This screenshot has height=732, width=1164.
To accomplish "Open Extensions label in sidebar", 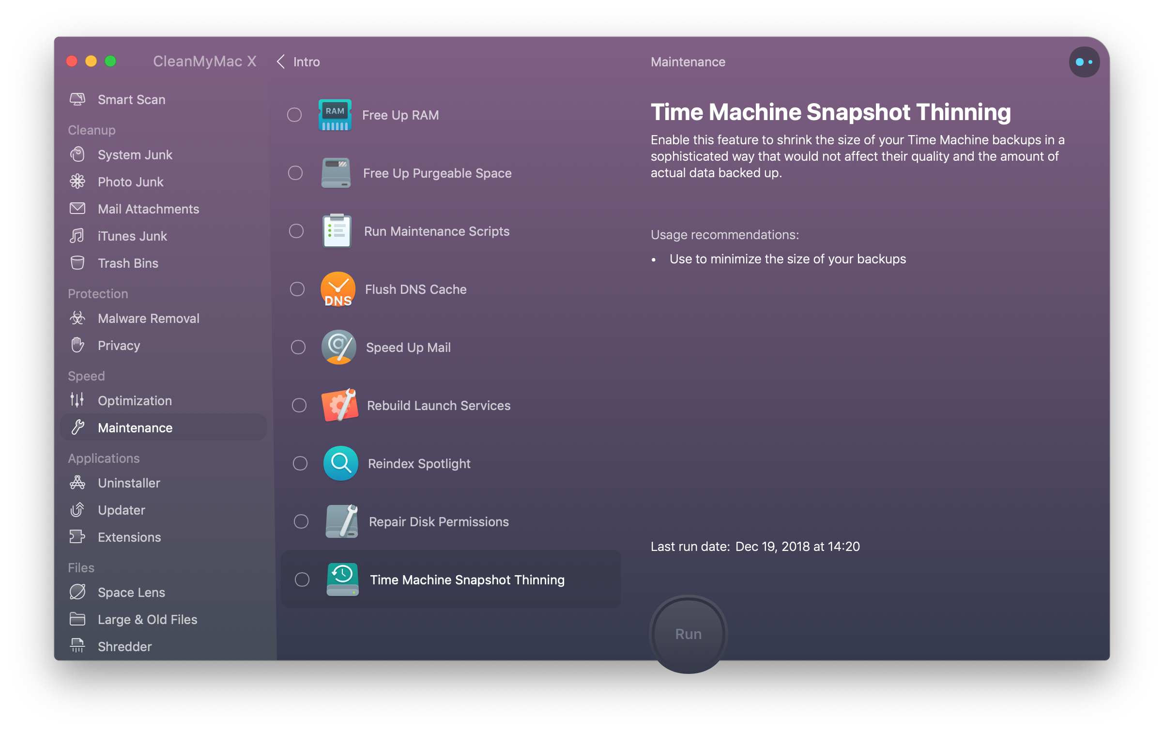I will click(129, 537).
